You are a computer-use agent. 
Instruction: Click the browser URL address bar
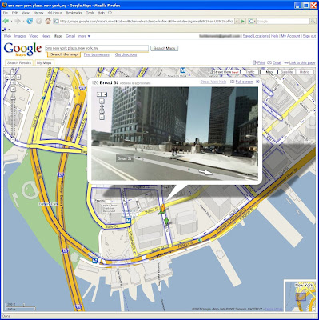(144, 21)
